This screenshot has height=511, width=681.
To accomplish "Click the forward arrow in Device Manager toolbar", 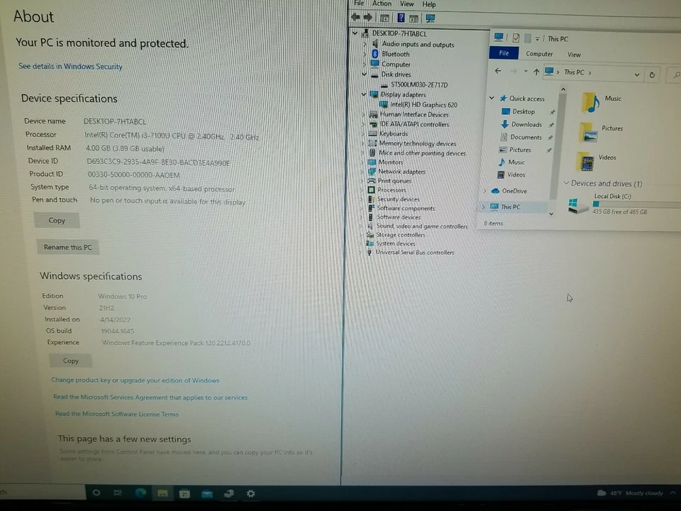I will coord(368,18).
